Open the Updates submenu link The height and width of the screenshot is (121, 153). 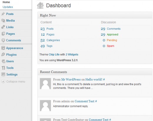(x=8, y=7)
